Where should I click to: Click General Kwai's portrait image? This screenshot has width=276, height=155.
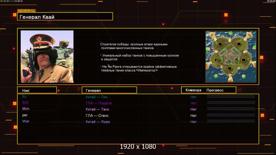click(x=47, y=57)
